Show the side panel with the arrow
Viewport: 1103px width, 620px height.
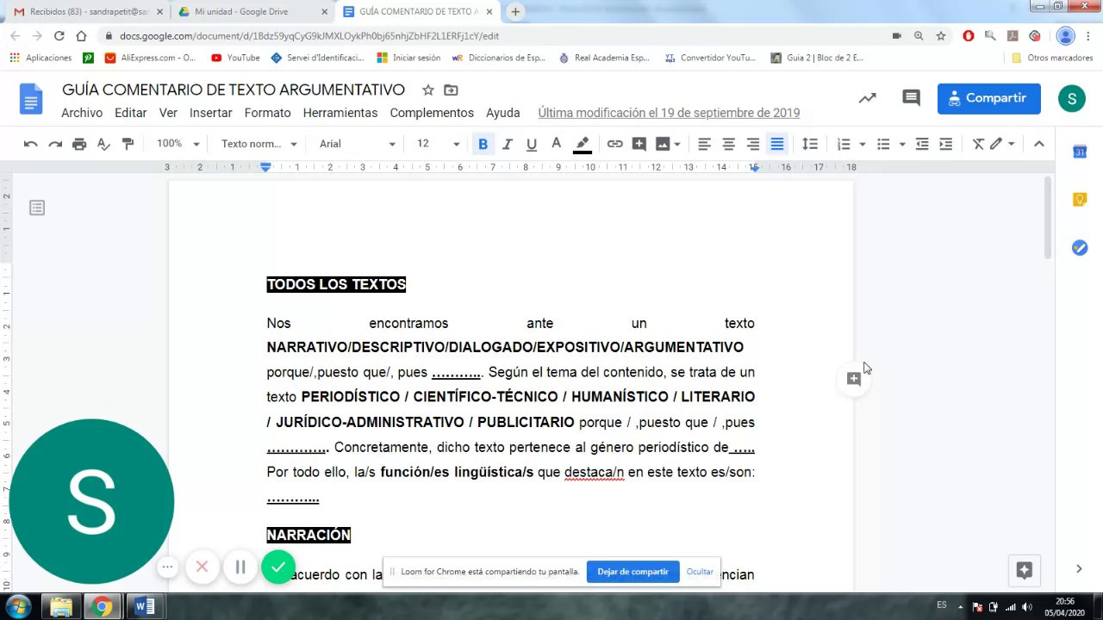1079,568
